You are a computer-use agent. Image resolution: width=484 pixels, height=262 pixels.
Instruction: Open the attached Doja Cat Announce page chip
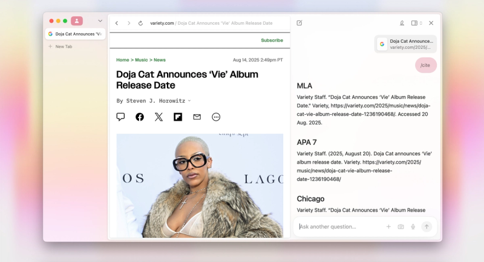point(405,44)
